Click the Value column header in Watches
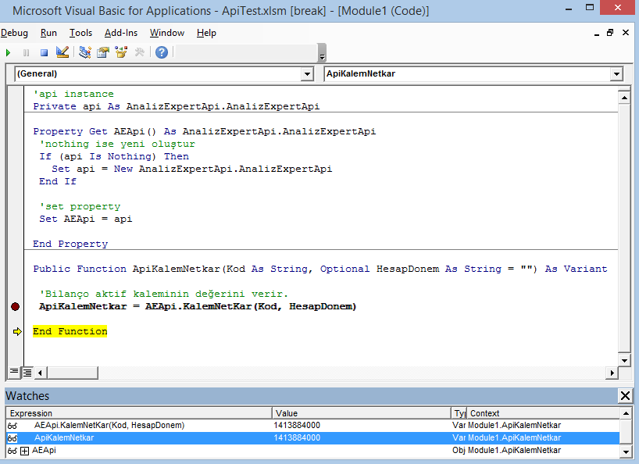This screenshot has height=464, width=639. (x=362, y=413)
